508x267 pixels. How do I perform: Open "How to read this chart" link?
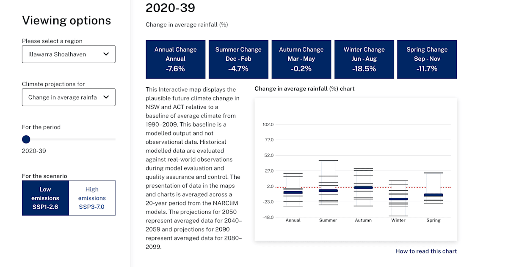pyautogui.click(x=426, y=251)
